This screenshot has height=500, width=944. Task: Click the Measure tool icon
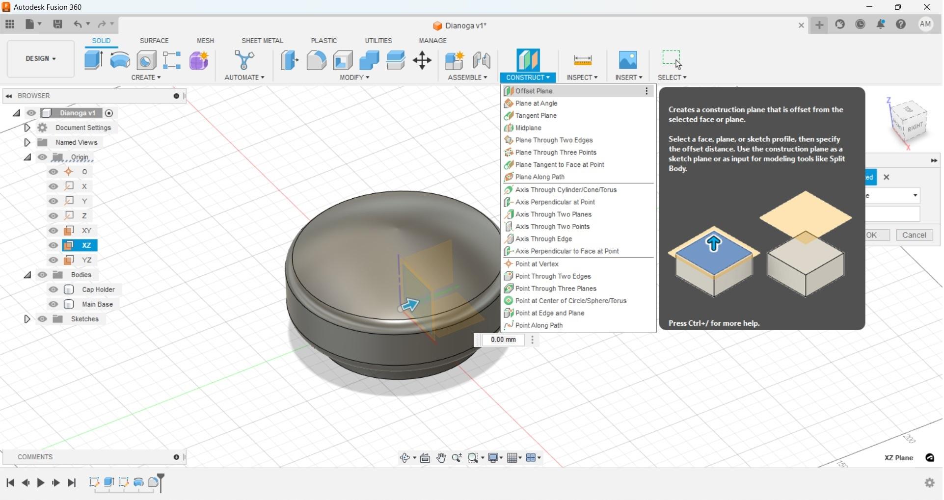click(583, 60)
